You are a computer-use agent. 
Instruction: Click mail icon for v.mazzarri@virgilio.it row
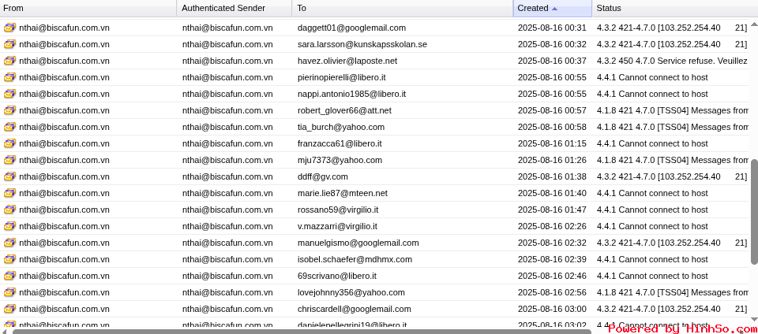(x=9, y=227)
